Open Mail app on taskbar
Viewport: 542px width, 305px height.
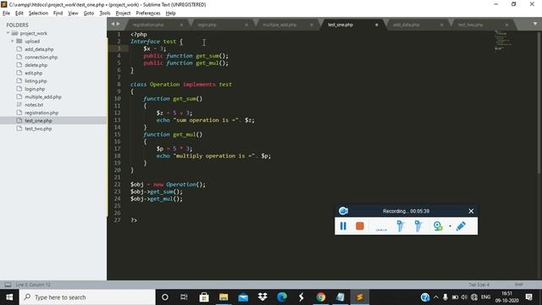click(243, 297)
